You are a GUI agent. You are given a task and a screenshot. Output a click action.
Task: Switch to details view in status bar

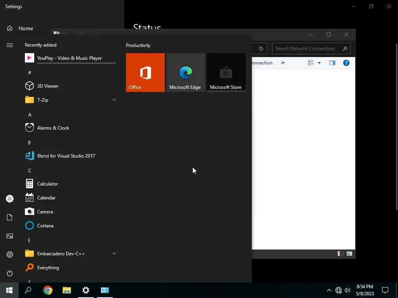(x=340, y=254)
